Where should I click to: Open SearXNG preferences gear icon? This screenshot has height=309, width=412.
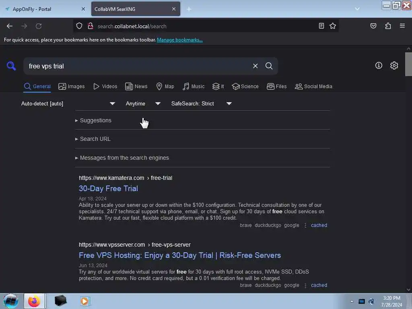pyautogui.click(x=394, y=66)
